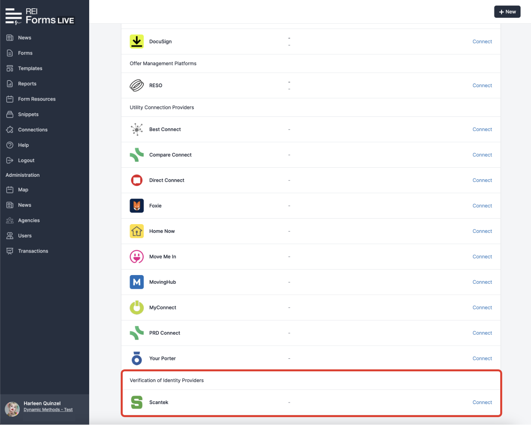
Task: Click the Administration section label
Action: point(22,175)
